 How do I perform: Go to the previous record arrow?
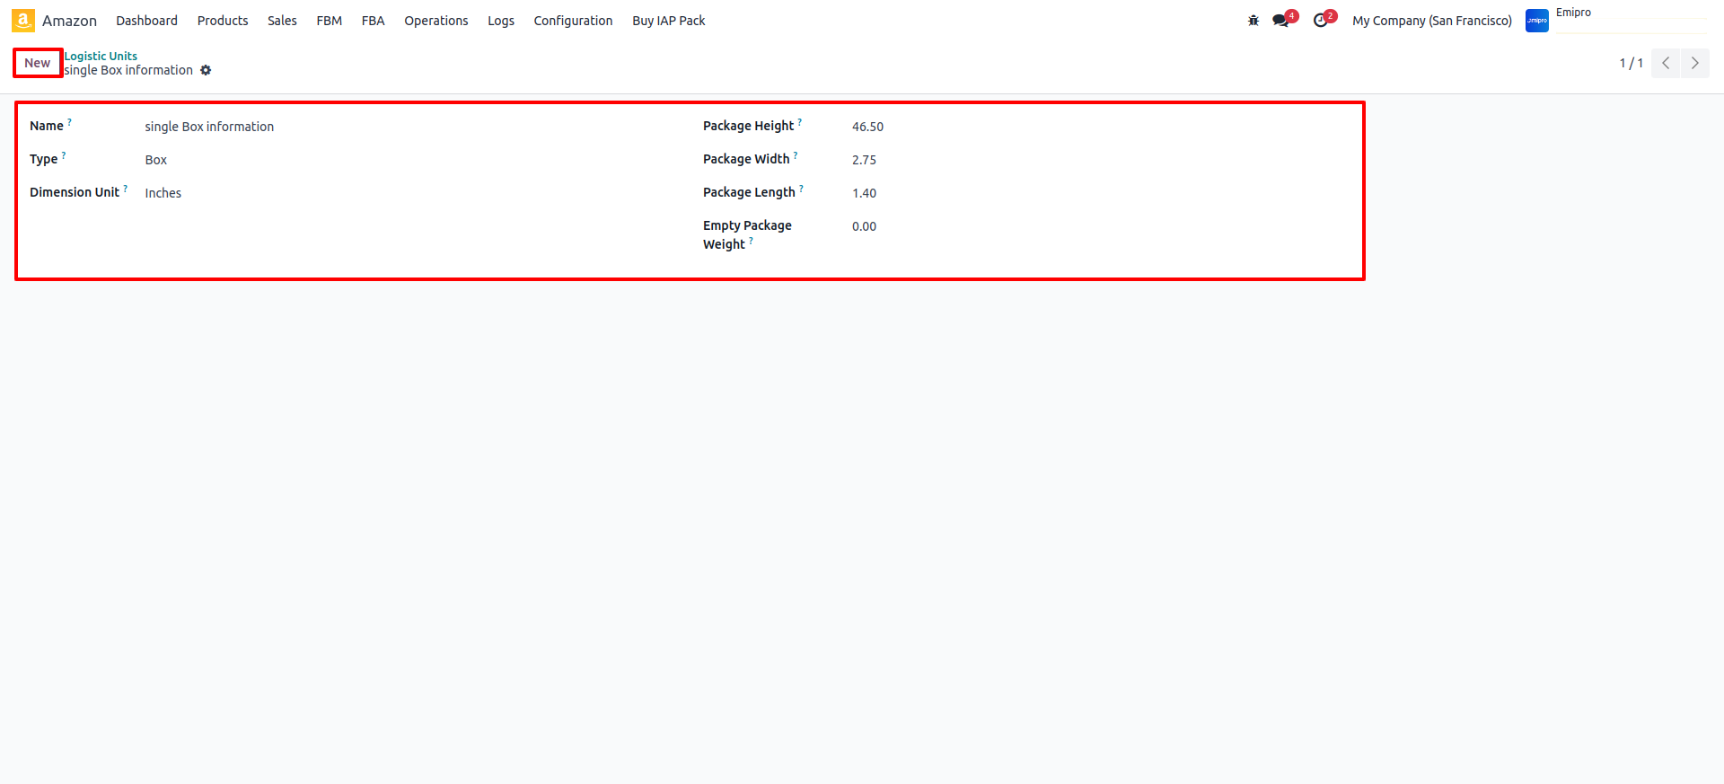1666,63
